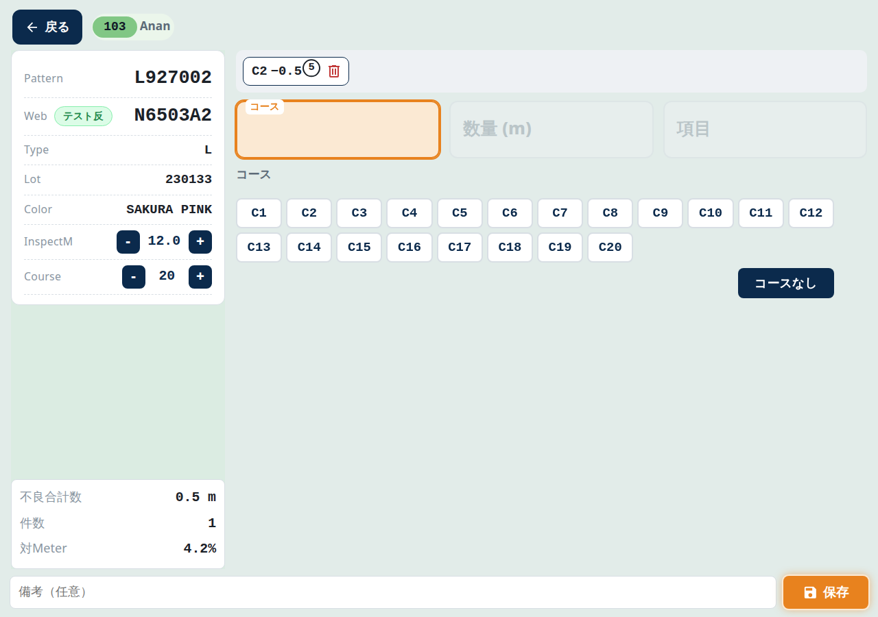Pick course C4
The image size is (878, 617).
click(410, 213)
